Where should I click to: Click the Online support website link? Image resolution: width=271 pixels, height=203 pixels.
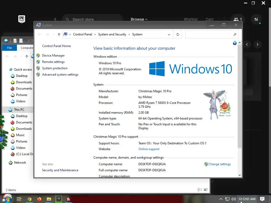(149, 149)
